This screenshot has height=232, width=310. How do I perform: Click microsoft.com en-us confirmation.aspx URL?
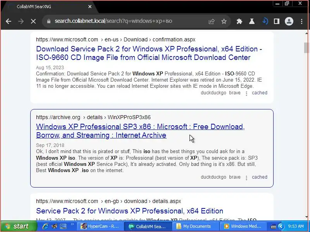coord(115,39)
